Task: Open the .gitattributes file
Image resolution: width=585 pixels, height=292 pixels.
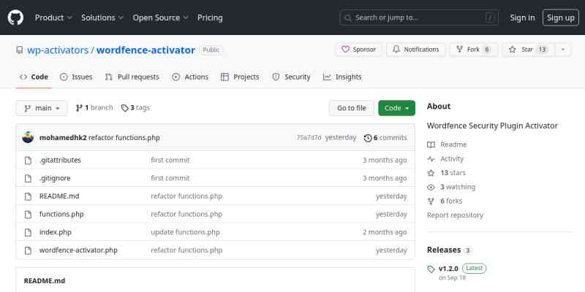Action: pos(60,160)
